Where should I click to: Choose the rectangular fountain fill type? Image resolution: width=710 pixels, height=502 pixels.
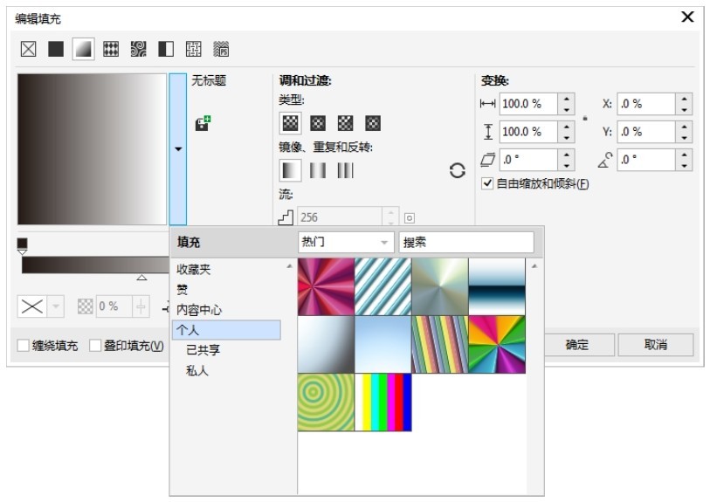[x=373, y=123]
